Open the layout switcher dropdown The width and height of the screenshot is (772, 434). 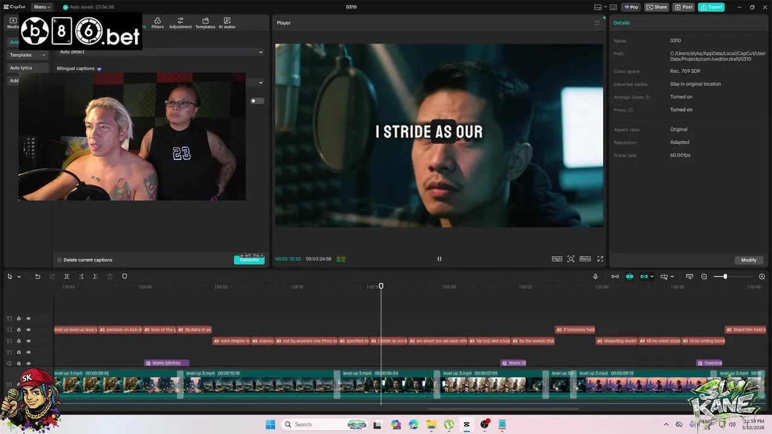(x=599, y=7)
